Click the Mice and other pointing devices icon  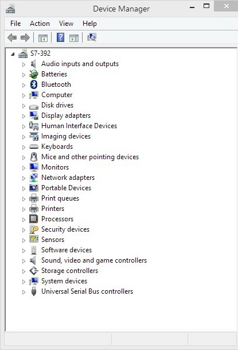coord(34,157)
